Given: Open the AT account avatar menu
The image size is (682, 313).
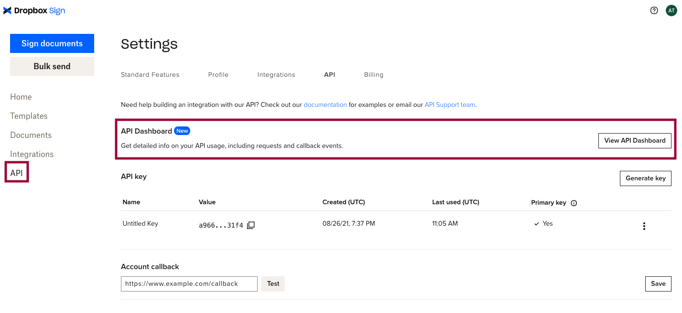Looking at the screenshot, I should (671, 10).
